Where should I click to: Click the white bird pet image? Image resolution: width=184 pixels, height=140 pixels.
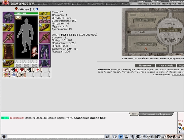34,52
